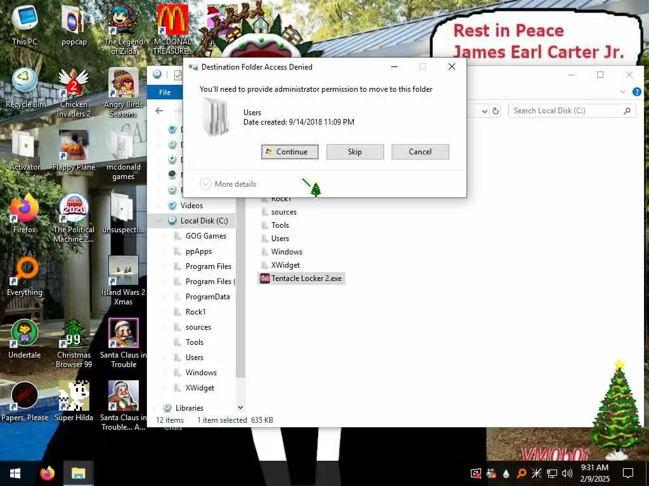
Task: Click Firefox icon in the taskbar
Action: (48, 473)
